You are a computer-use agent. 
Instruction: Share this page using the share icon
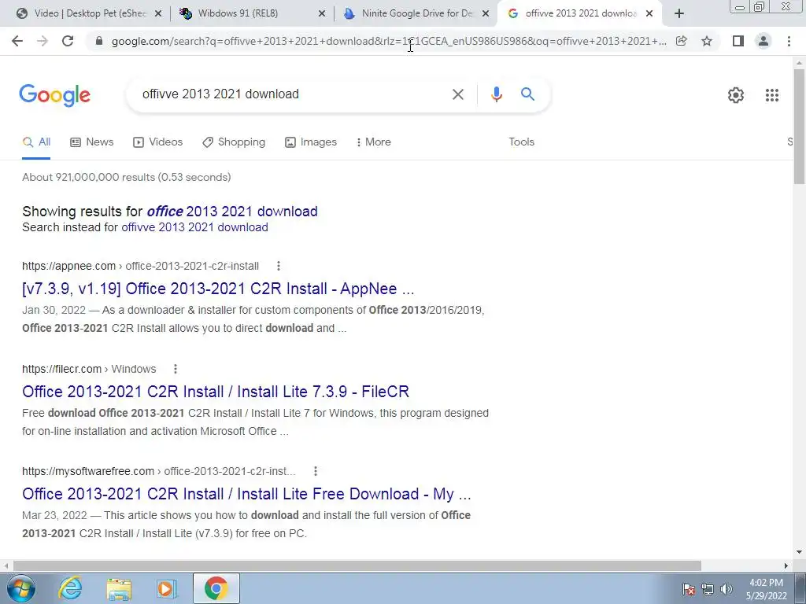[x=681, y=41]
